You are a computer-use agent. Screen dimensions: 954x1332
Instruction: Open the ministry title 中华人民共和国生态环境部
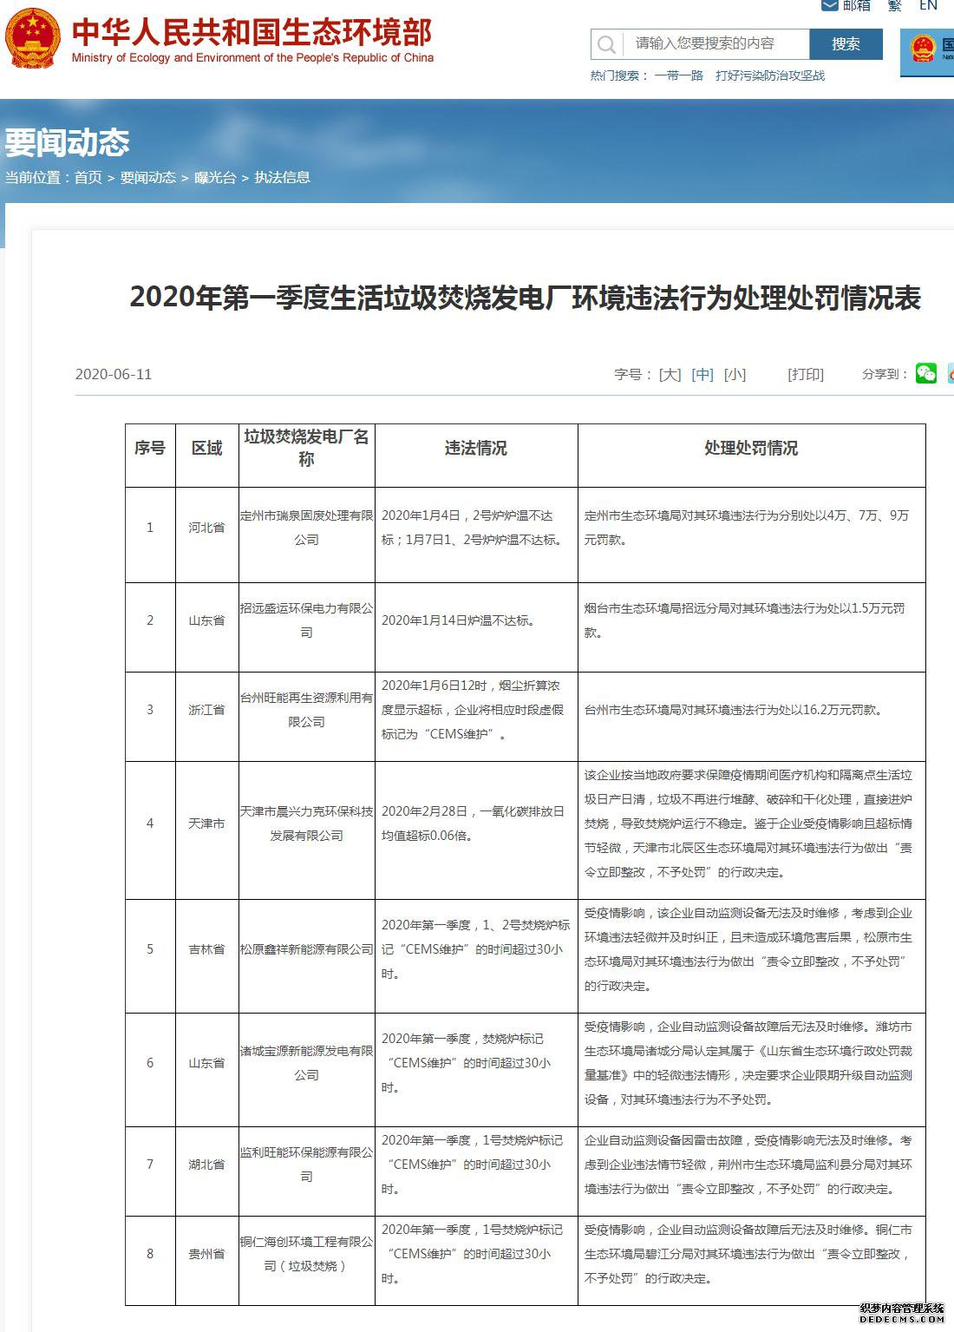252,33
